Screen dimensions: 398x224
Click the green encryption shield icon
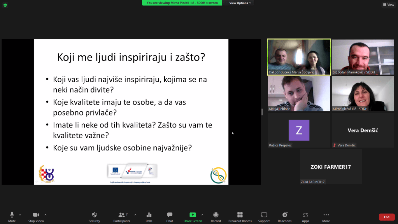coord(5,5)
